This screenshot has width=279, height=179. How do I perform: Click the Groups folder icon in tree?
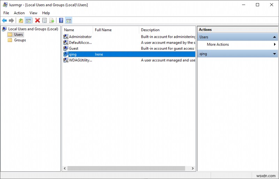[10, 40]
